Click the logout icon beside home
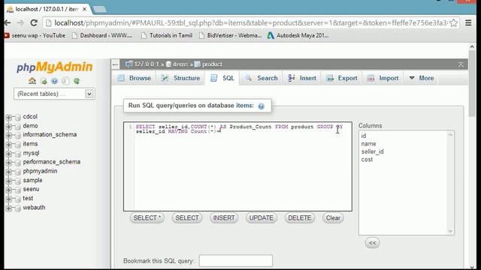 point(44,81)
